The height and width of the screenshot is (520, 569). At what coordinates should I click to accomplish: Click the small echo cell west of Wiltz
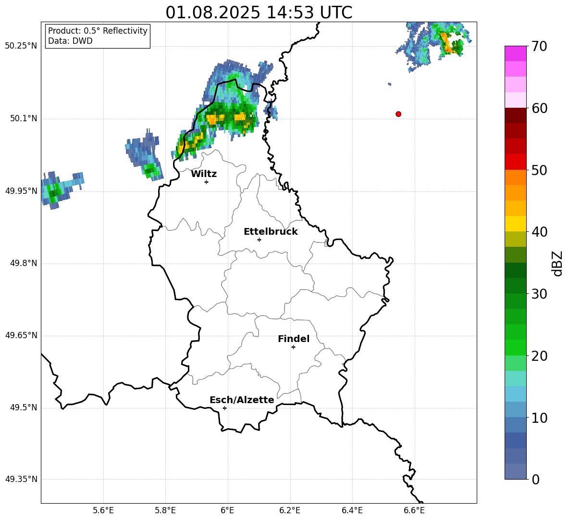point(145,154)
